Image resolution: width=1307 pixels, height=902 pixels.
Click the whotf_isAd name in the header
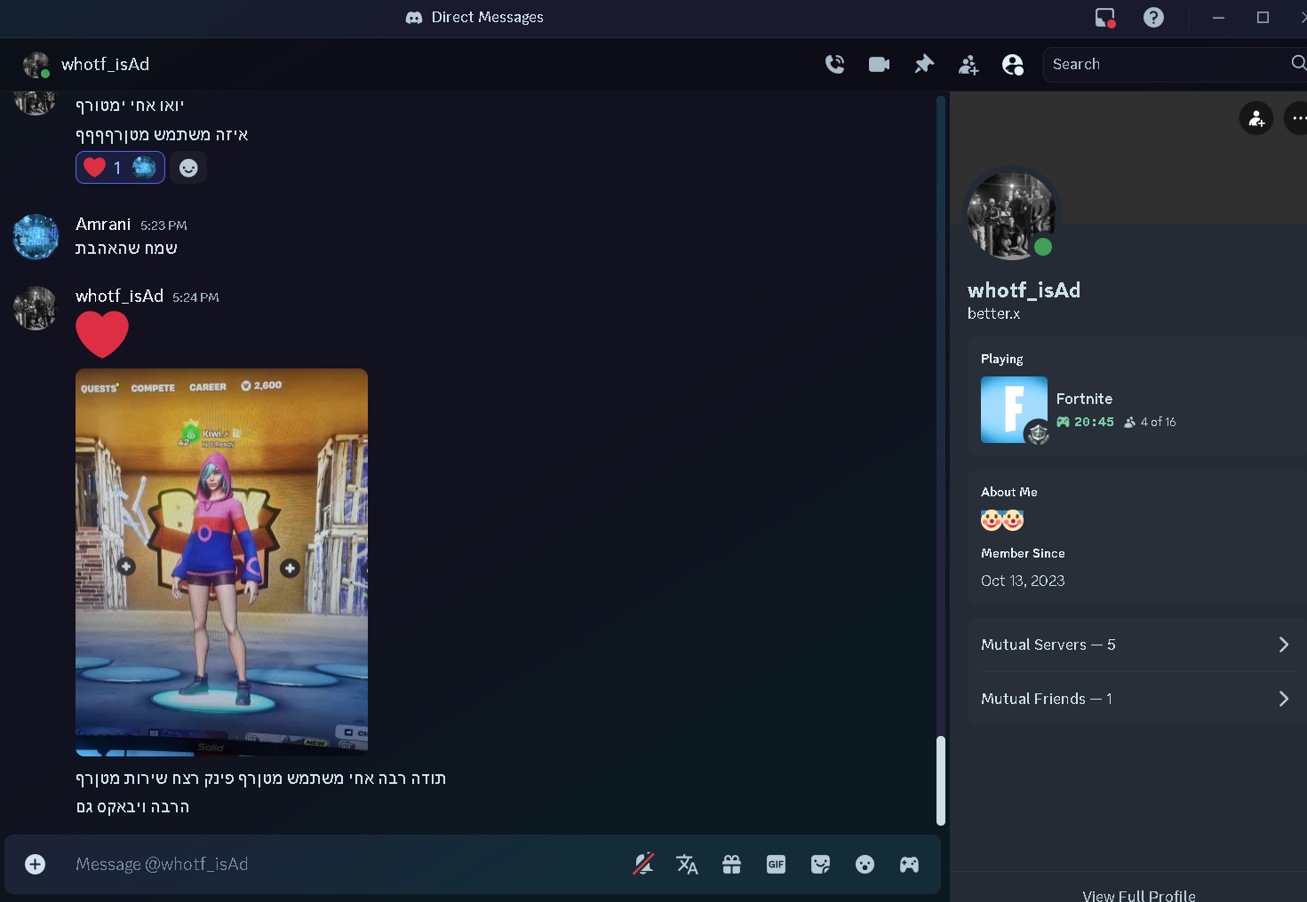tap(105, 64)
